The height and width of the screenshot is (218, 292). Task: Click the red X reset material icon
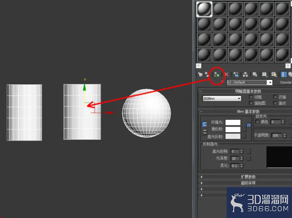(227, 75)
